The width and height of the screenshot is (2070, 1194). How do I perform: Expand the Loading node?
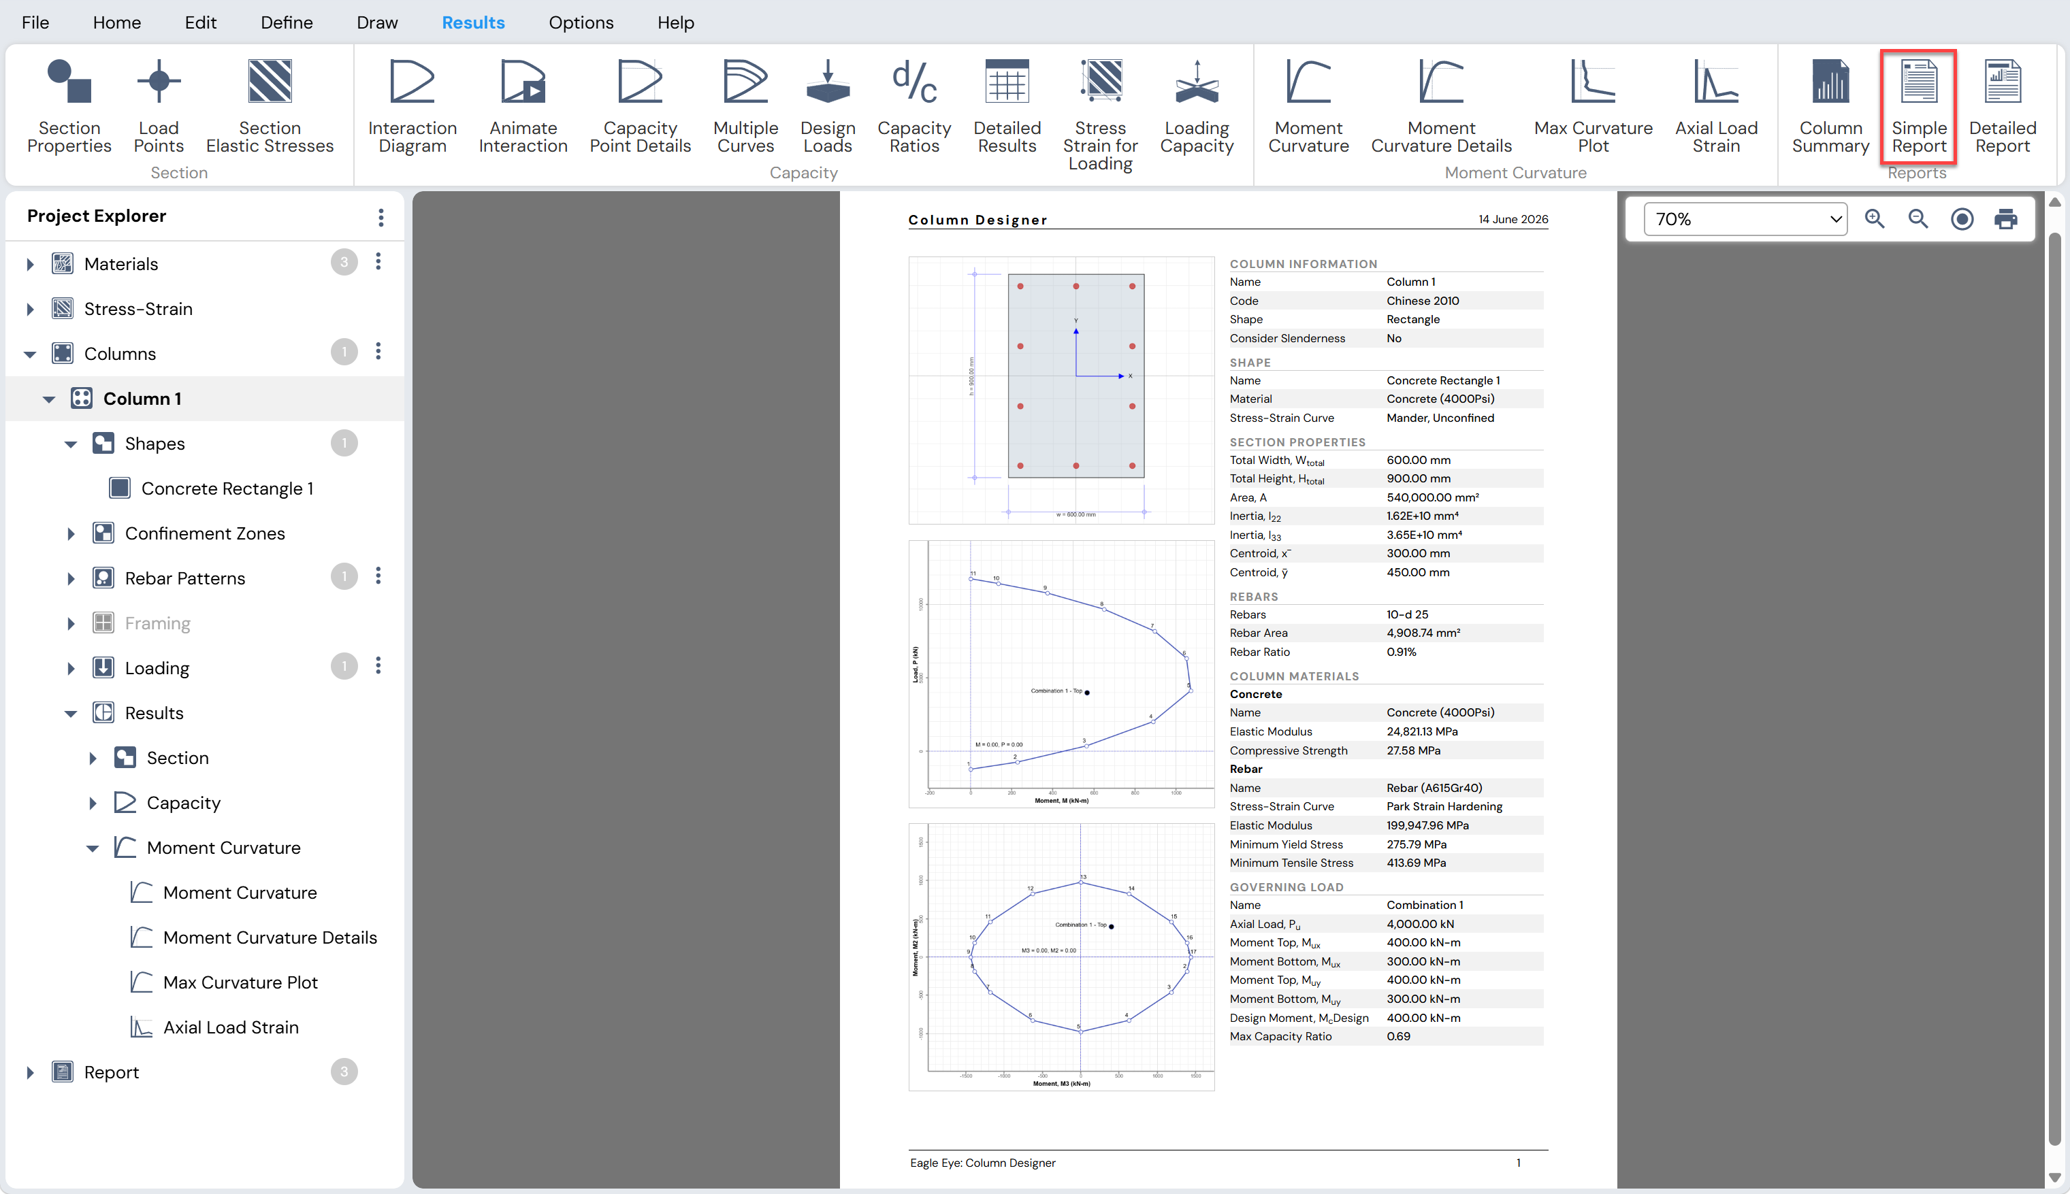[71, 668]
